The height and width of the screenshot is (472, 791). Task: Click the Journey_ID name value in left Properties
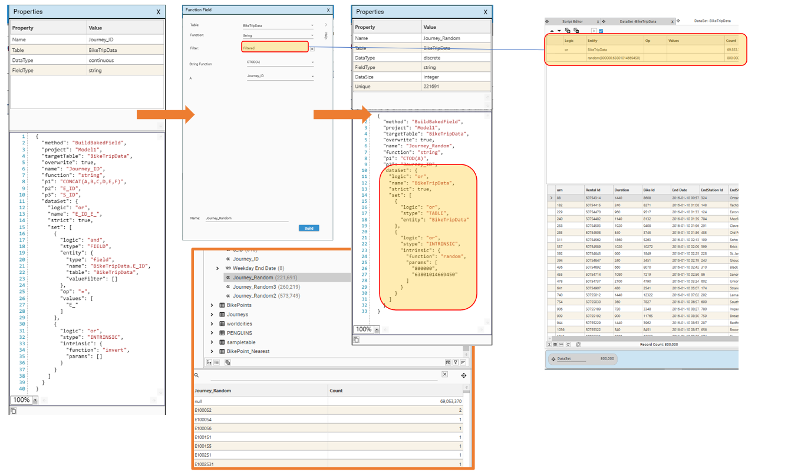[124, 39]
